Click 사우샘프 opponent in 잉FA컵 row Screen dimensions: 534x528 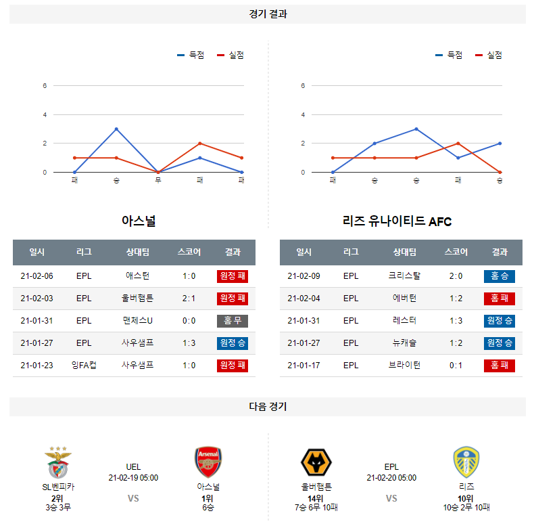click(138, 366)
